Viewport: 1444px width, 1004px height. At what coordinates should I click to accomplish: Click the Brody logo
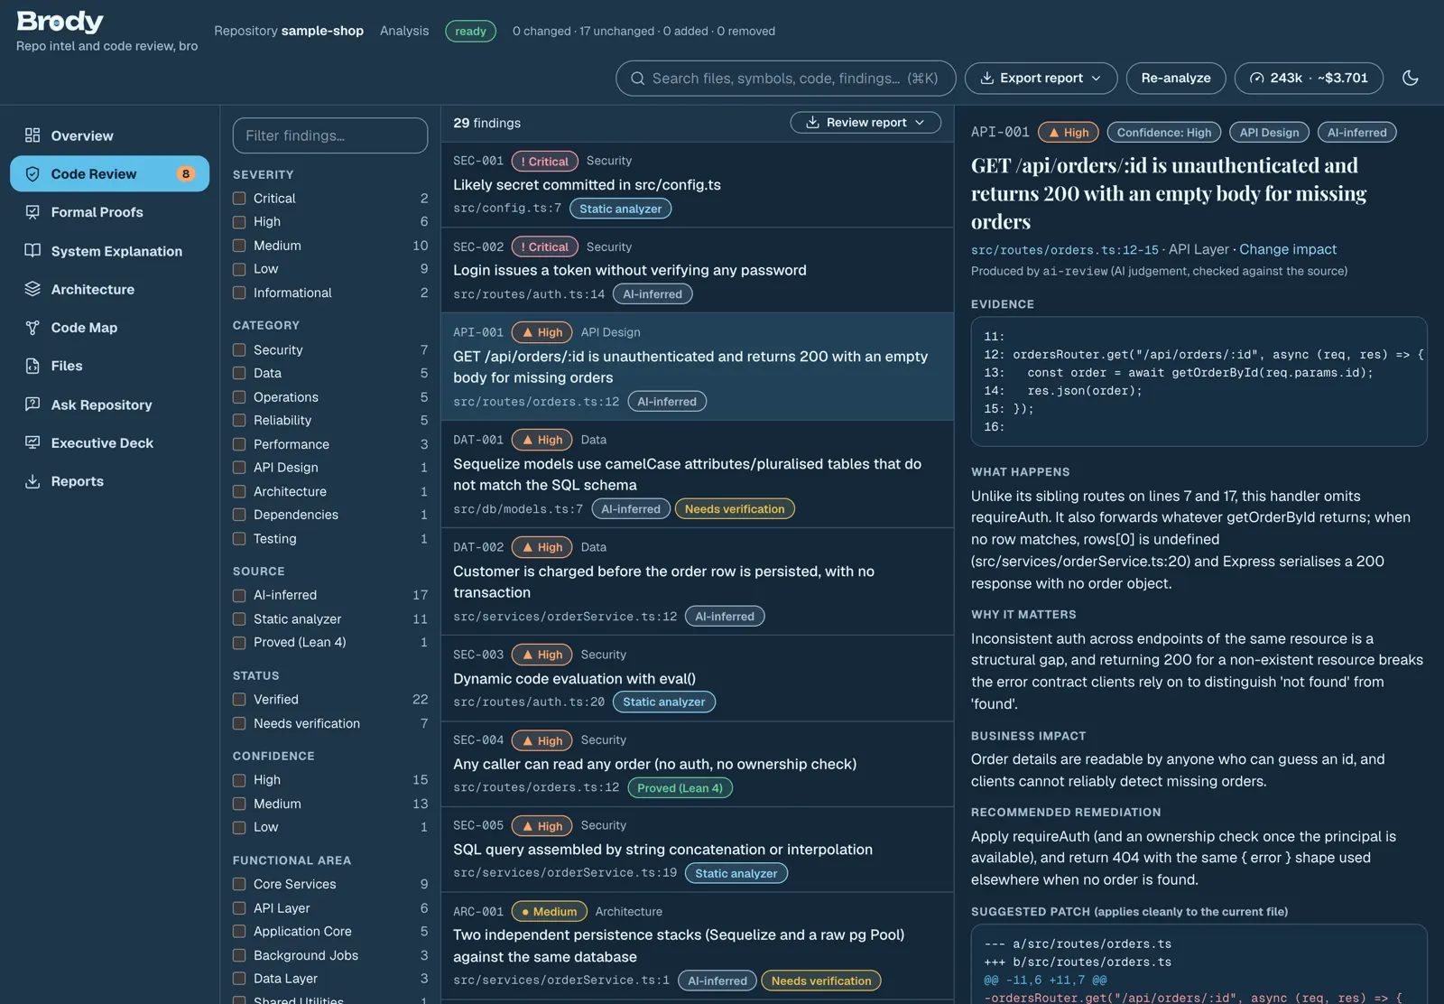60,21
